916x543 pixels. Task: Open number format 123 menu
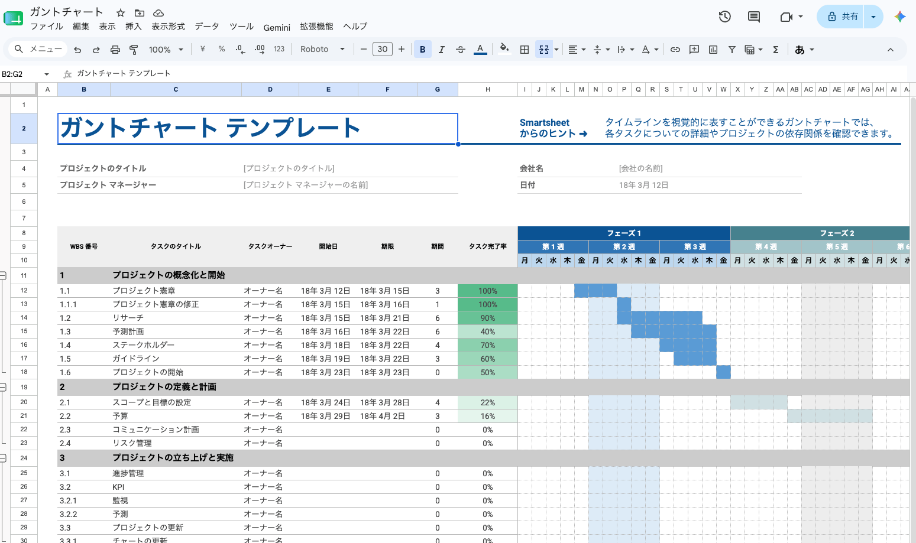279,49
